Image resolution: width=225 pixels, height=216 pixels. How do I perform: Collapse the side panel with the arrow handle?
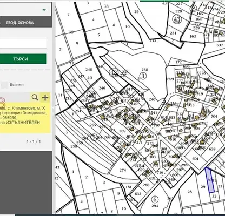pyautogui.click(x=54, y=107)
